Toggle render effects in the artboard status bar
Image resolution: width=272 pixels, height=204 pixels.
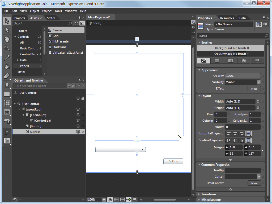click(110, 199)
